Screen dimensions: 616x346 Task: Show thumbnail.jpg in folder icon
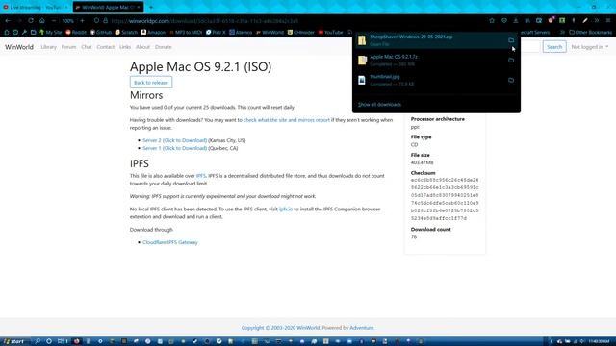point(511,80)
